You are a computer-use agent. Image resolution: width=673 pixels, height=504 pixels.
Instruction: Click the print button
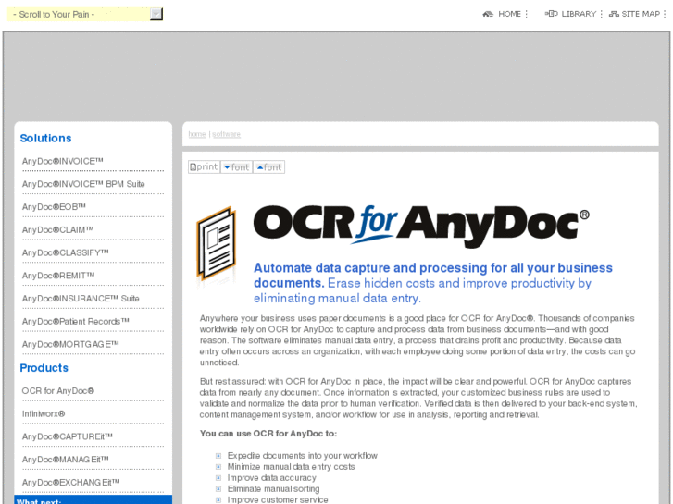[x=204, y=166]
